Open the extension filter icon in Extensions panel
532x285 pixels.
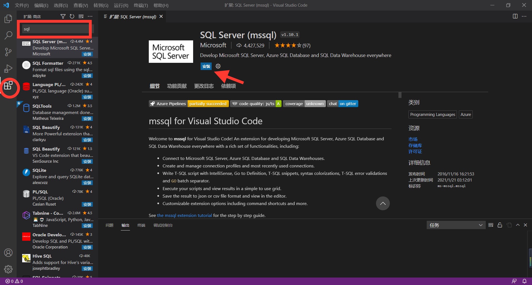pos(63,16)
